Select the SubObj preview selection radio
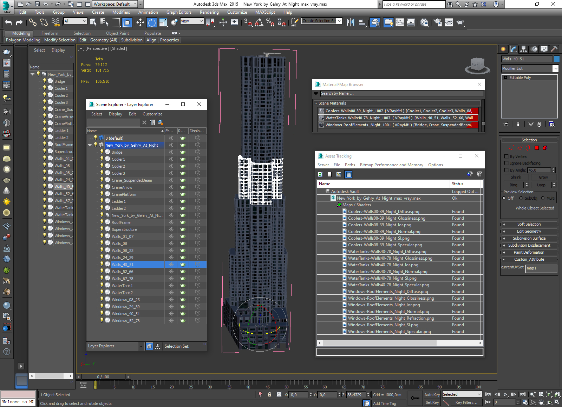Image resolution: width=562 pixels, height=407 pixels. point(521,198)
